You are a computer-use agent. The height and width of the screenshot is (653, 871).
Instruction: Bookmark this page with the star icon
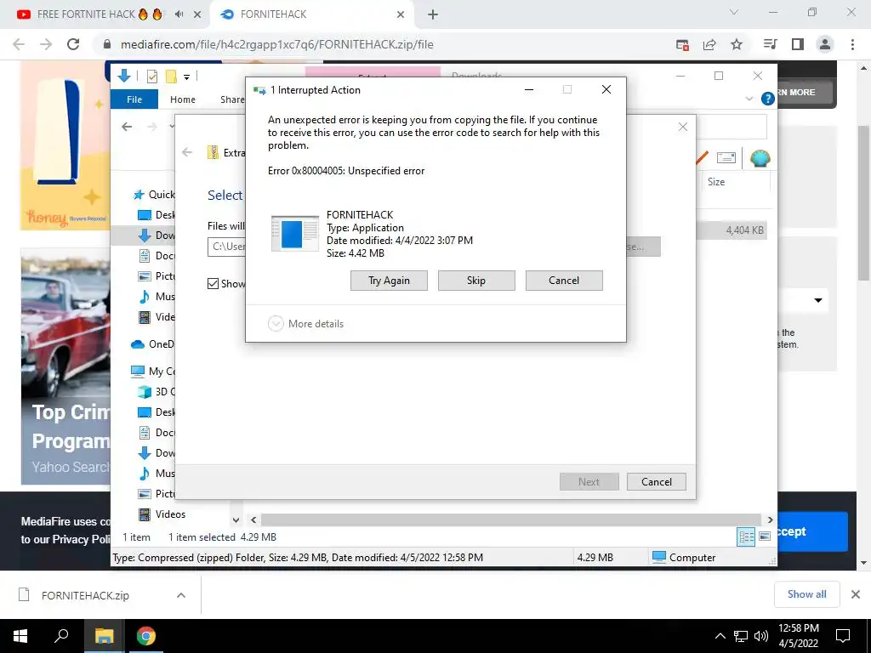point(737,44)
